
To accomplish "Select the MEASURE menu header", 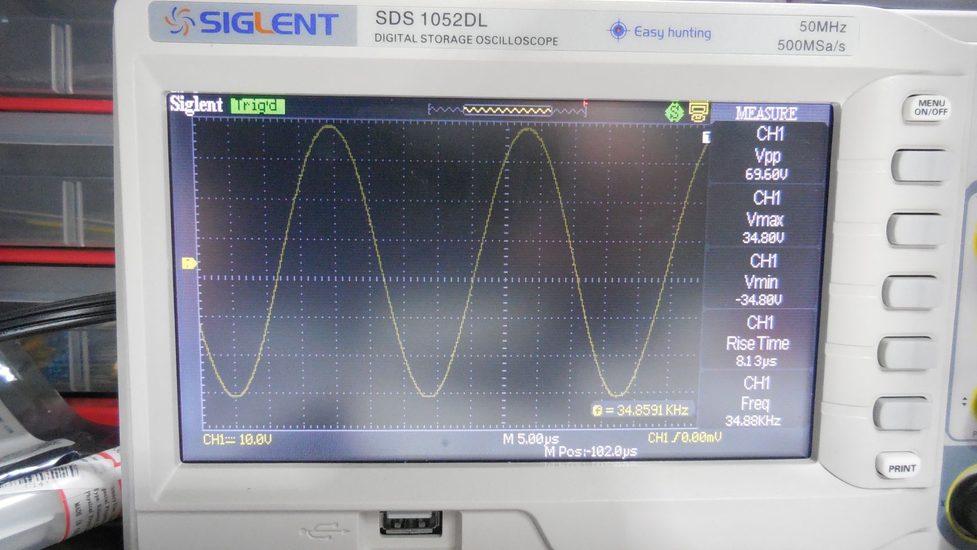I will click(x=766, y=113).
